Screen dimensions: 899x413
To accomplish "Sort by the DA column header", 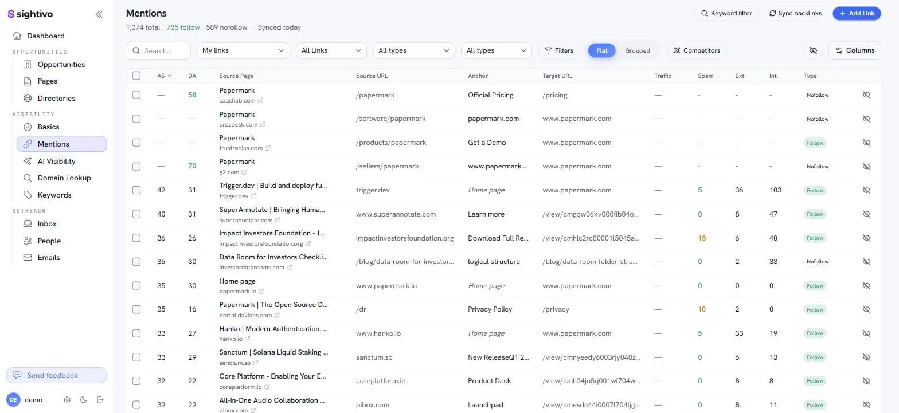I will (192, 76).
